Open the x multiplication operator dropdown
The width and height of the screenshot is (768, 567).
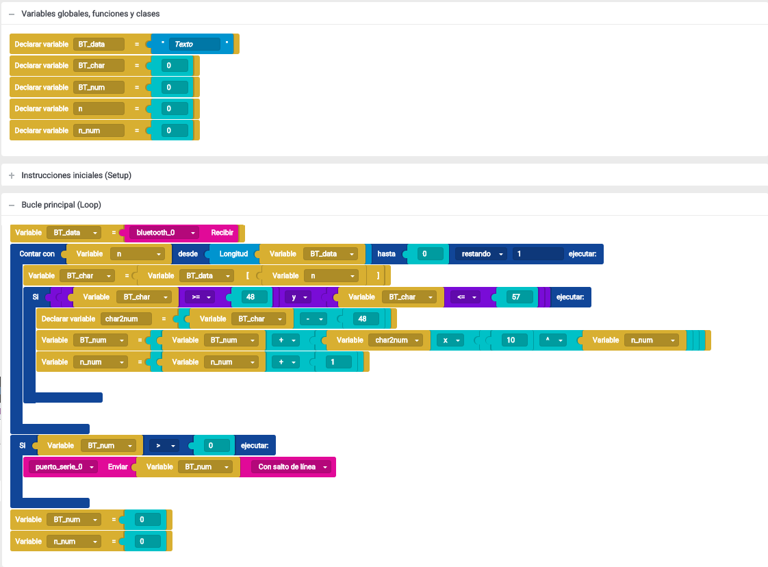tap(450, 340)
